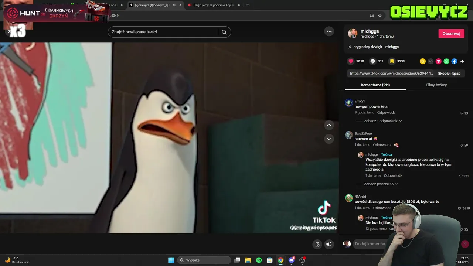Open the Windows Start menu
Viewport: 473px width, 266px height.
point(171,260)
